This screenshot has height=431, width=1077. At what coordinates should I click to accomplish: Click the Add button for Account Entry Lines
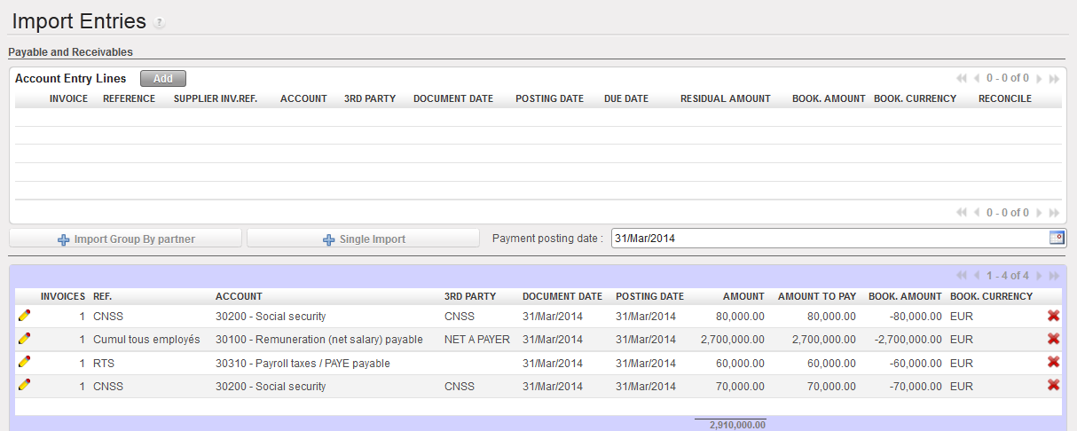tap(163, 79)
